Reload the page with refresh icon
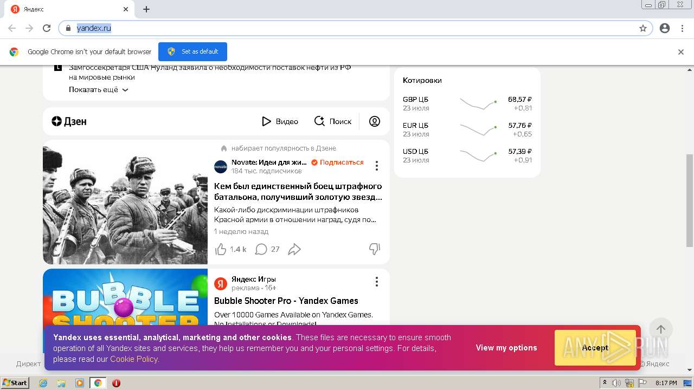This screenshot has width=694, height=390. coord(47,28)
